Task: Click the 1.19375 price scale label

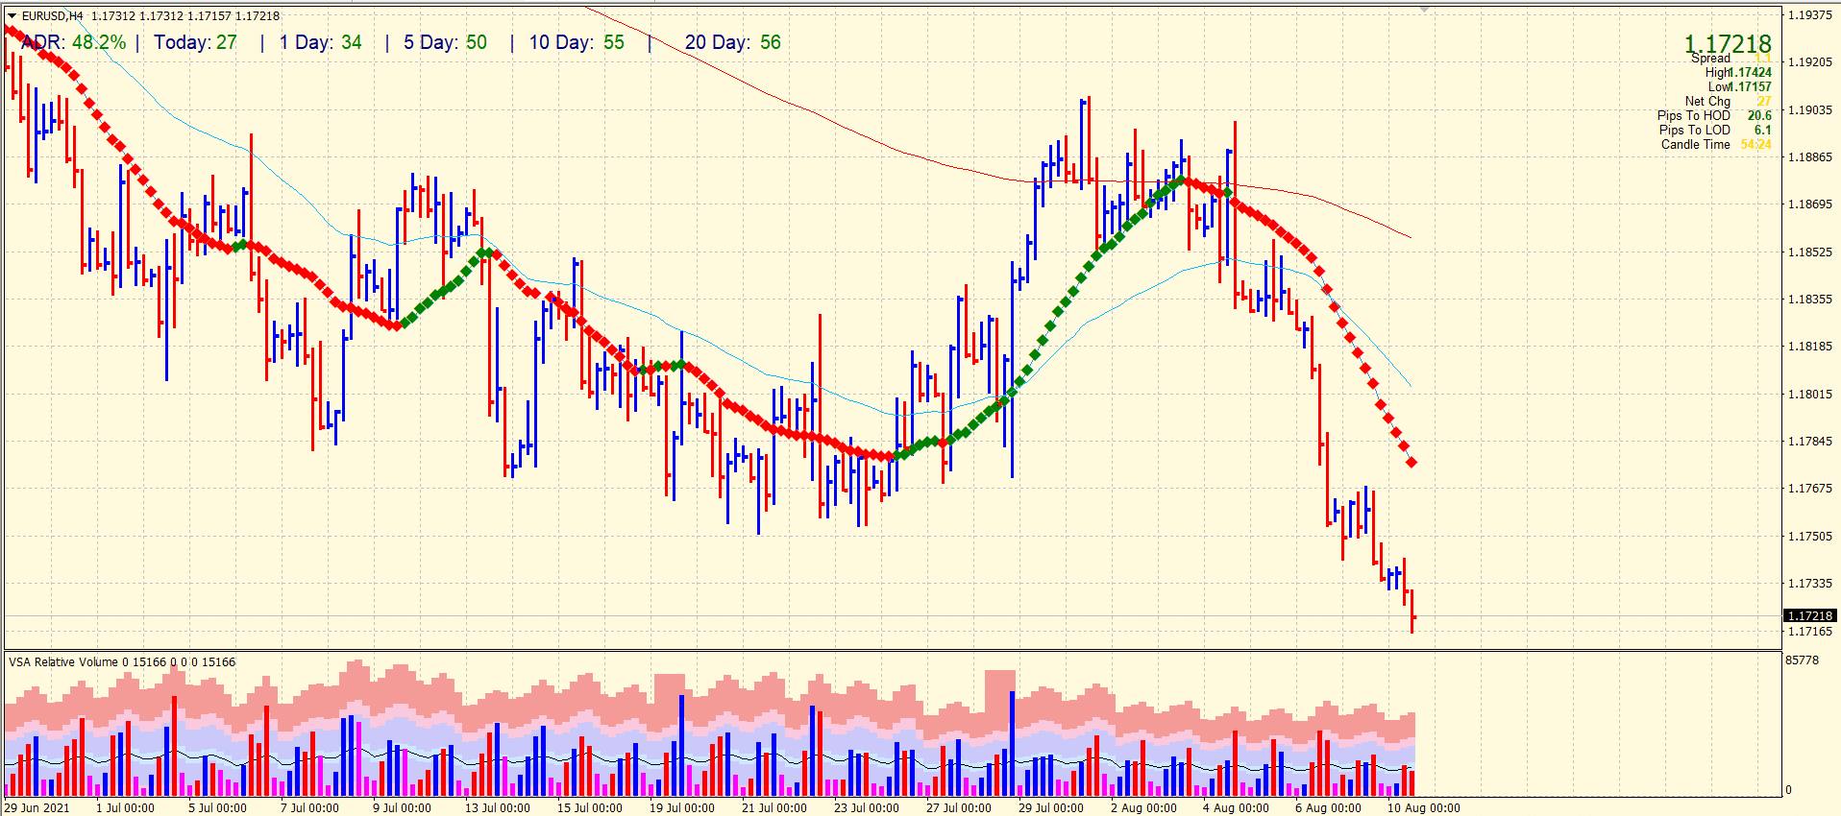Action: pos(1810,15)
